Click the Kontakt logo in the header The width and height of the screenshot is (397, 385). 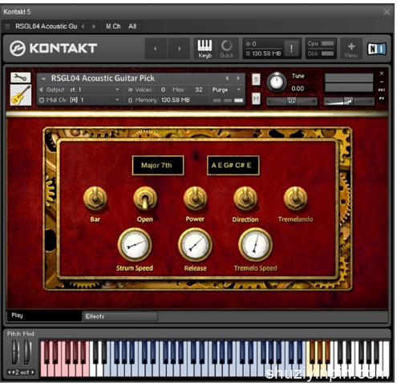[x=53, y=48]
